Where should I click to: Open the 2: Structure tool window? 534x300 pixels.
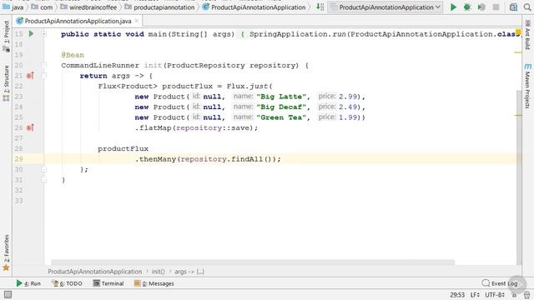point(6,83)
